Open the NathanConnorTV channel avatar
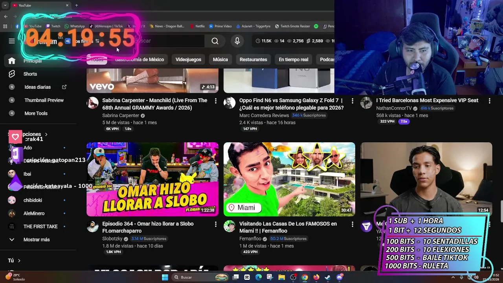 (x=366, y=103)
